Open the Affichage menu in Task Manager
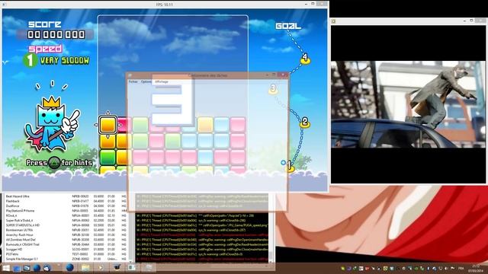 (x=161, y=81)
